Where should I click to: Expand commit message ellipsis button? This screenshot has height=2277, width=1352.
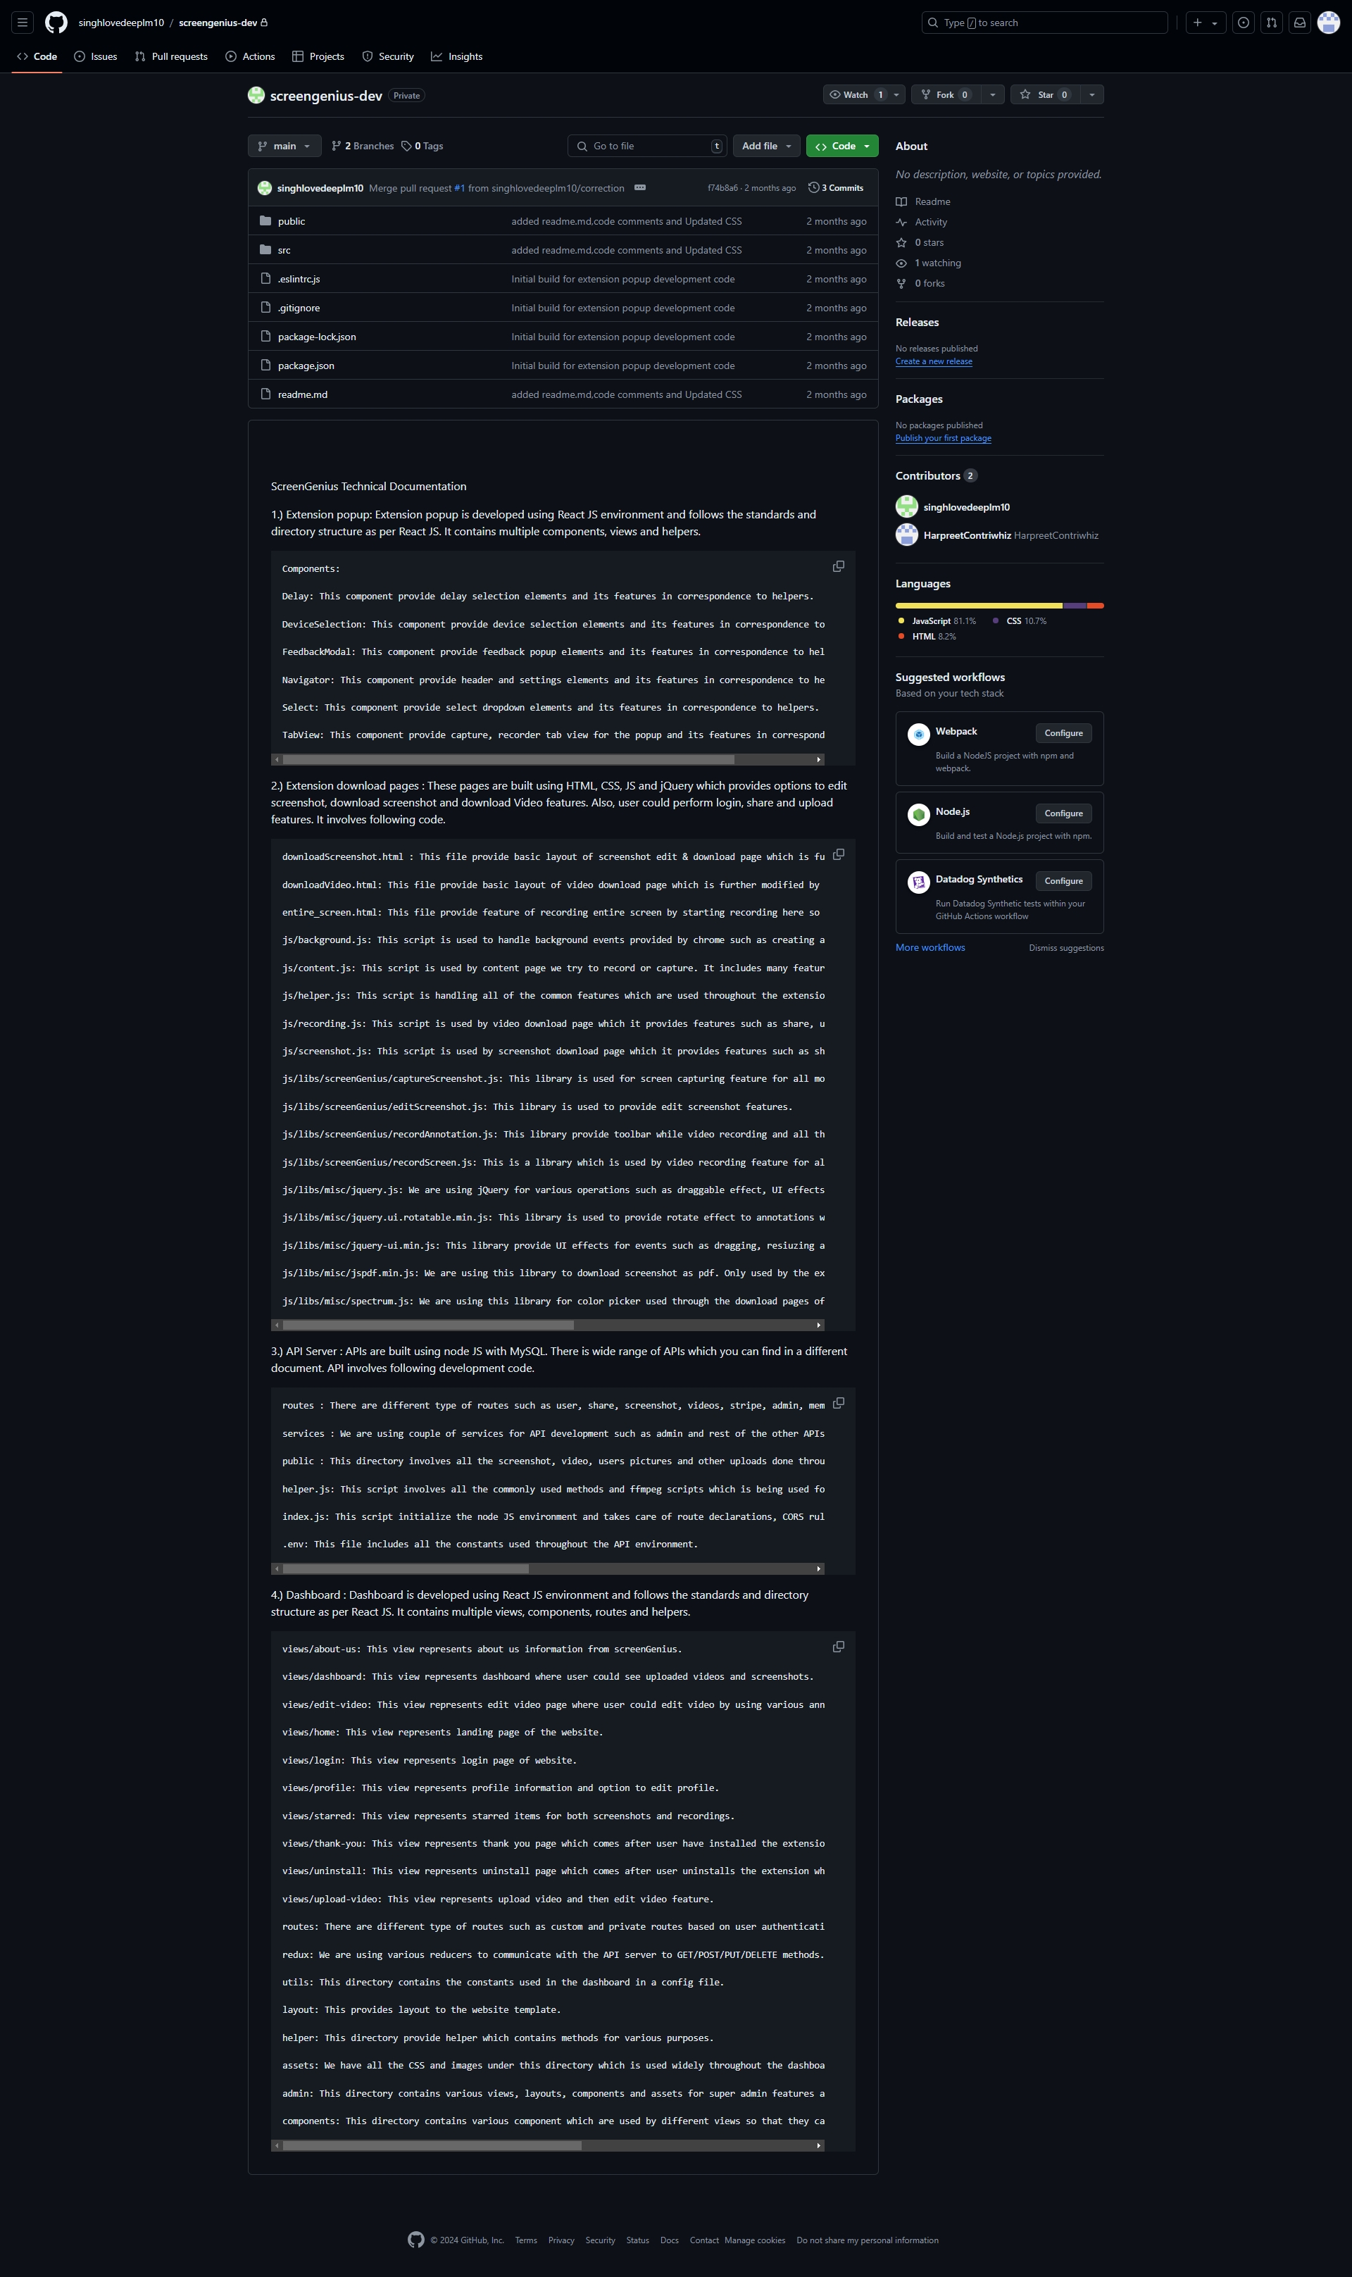point(639,188)
